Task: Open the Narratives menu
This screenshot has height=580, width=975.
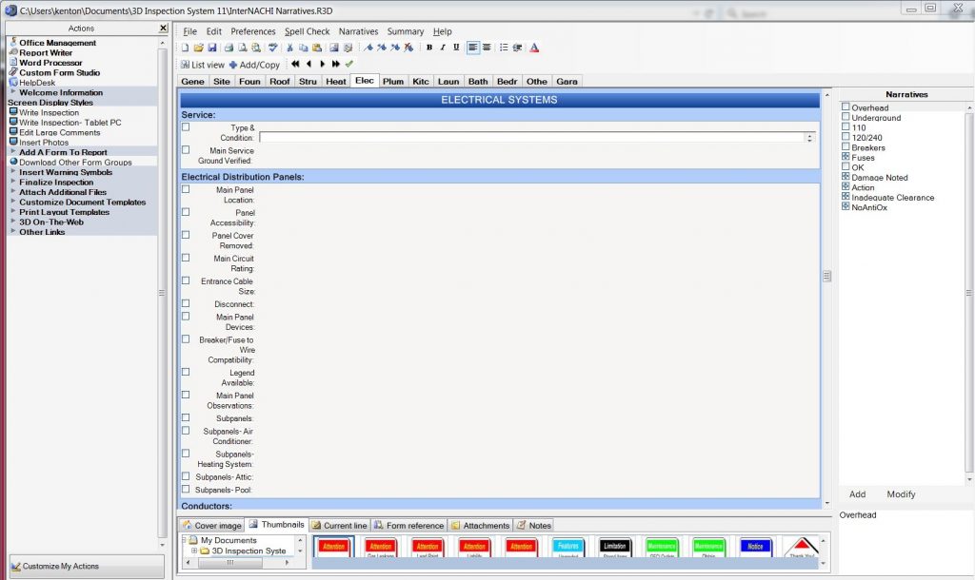Action: point(358,31)
